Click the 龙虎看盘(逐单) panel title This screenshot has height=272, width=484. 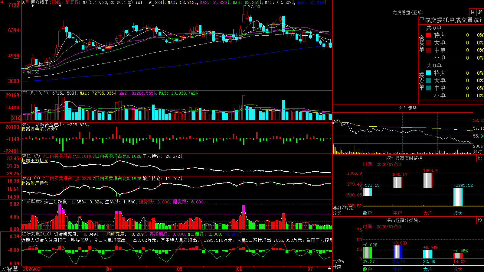[x=408, y=12]
